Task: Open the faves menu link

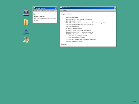Action: 44,11
